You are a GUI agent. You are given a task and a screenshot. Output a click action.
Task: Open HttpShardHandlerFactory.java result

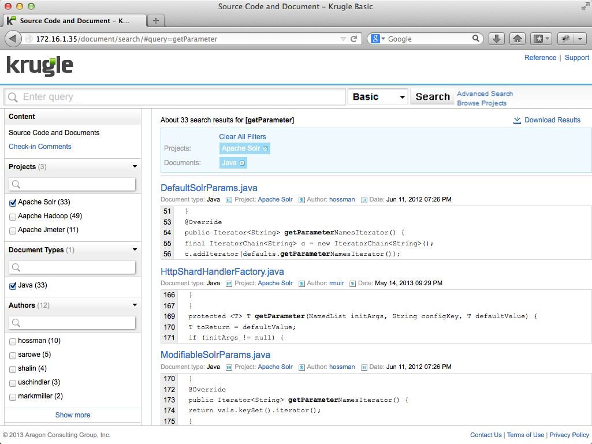click(222, 271)
